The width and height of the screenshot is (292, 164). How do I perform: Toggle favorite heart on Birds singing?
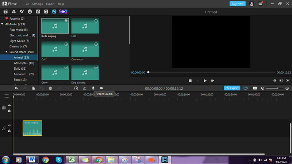coord(66,21)
